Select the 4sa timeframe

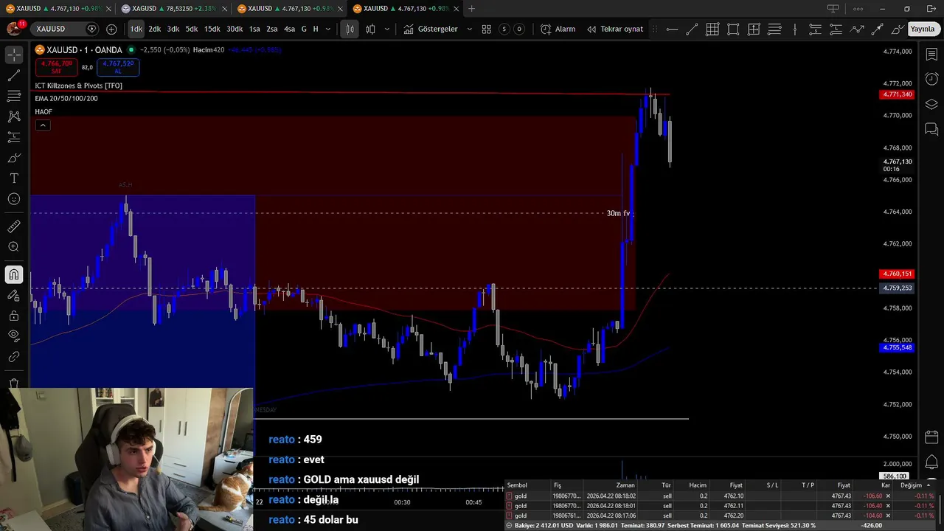[x=290, y=29]
